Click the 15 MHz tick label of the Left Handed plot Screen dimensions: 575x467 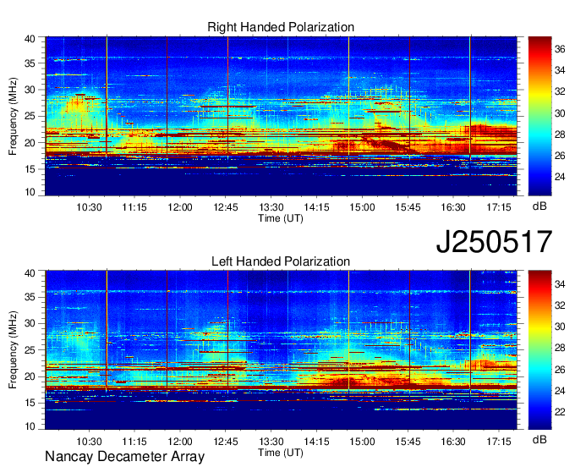pyautogui.click(x=30, y=404)
